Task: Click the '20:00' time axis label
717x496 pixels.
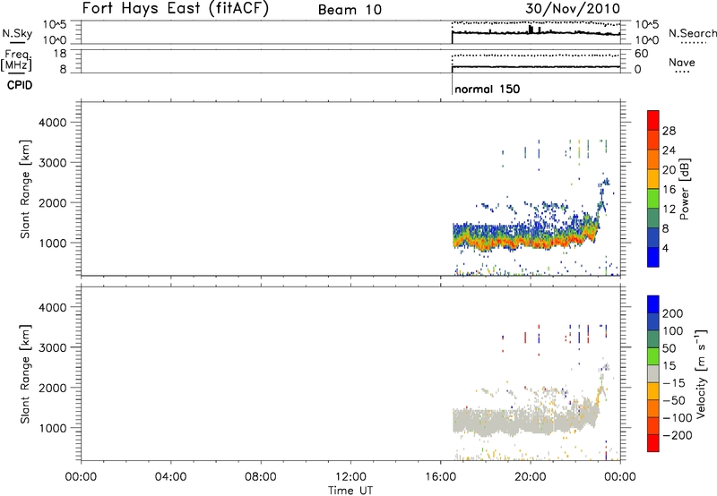Action: point(531,476)
